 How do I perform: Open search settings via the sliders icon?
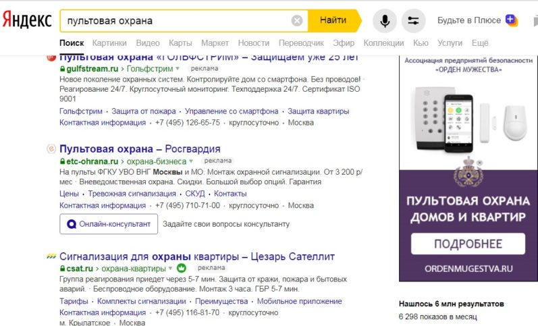[413, 21]
